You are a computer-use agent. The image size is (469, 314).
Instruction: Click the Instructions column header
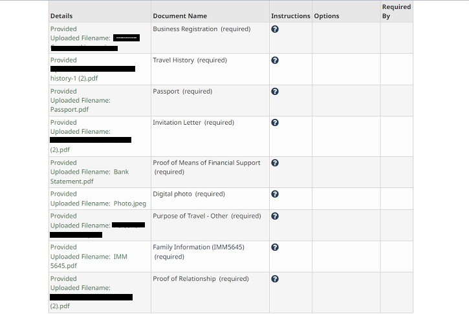(x=290, y=16)
